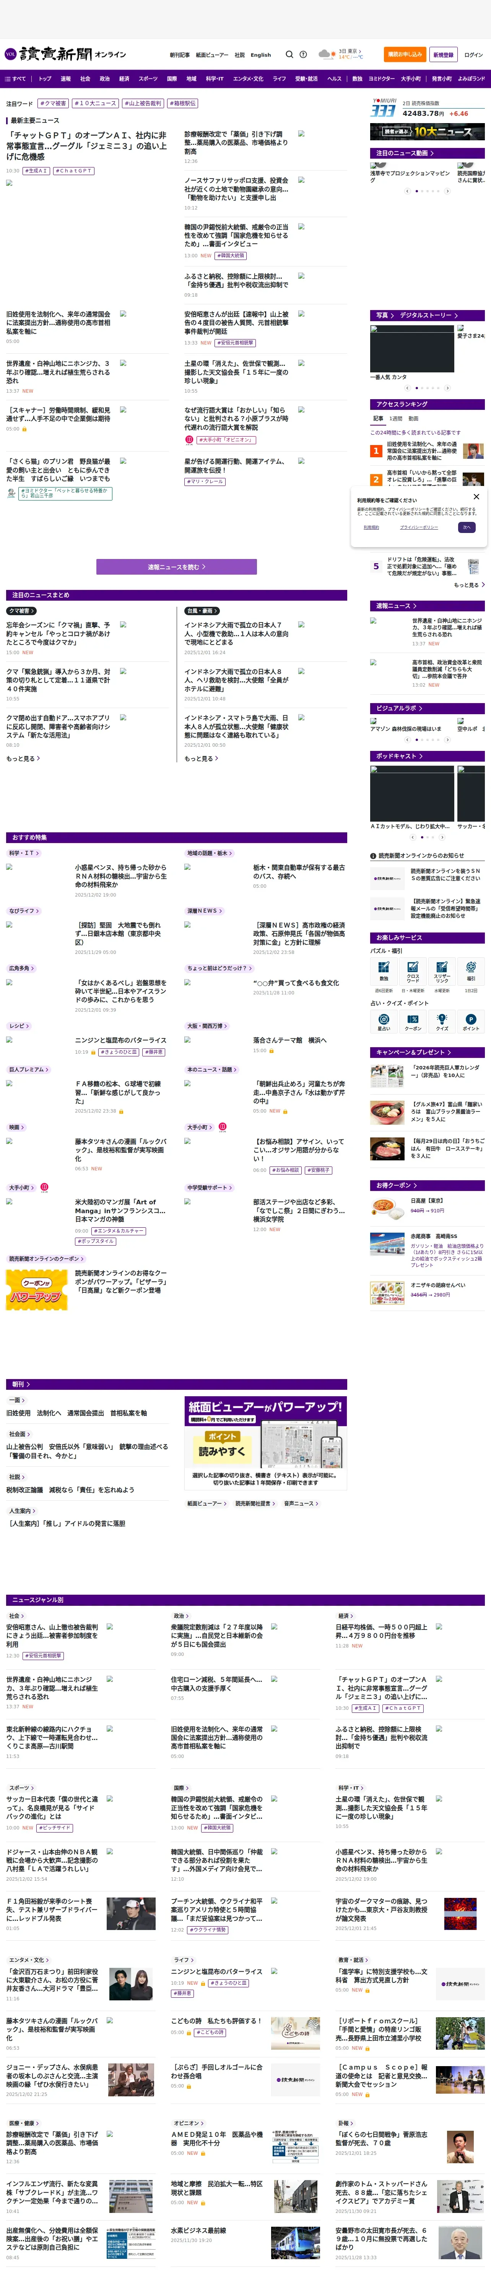Click the Yomiuri Shimbun Online logo
This screenshot has height=2294, width=491.
[65, 54]
